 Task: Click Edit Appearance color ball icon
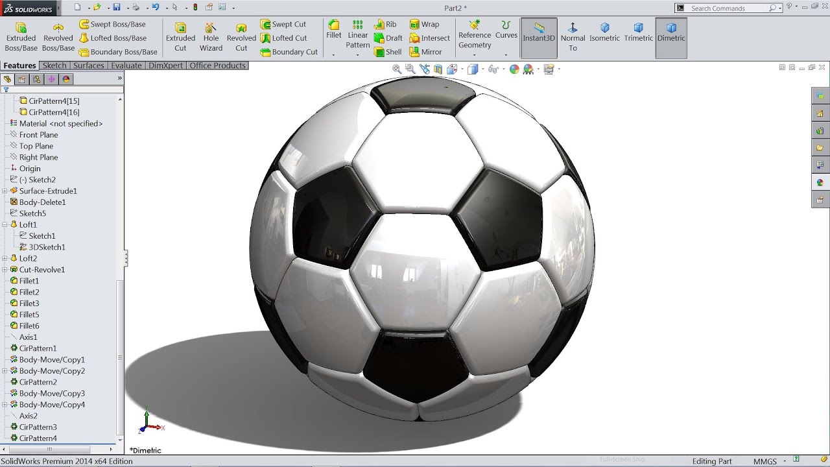(x=514, y=69)
